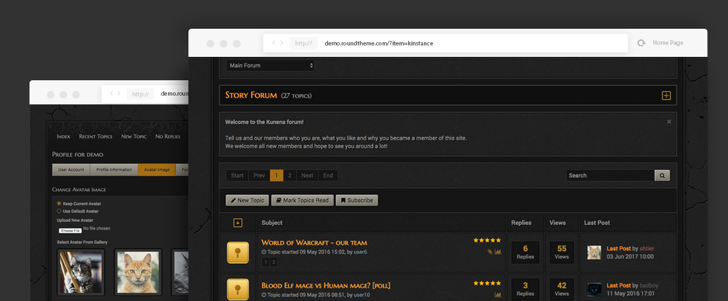The height and width of the screenshot is (301, 728).
Task: Click pagination Prev button
Action: pyautogui.click(x=259, y=175)
